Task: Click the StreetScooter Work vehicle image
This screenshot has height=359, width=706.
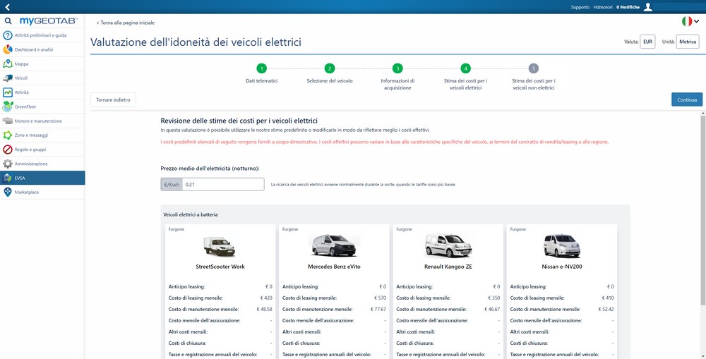Action: (219, 247)
